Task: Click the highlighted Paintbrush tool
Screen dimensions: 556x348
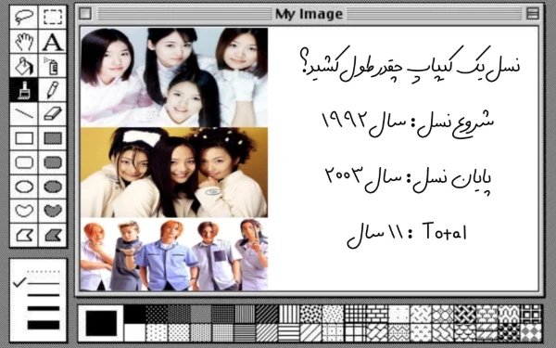Action: 24,90
